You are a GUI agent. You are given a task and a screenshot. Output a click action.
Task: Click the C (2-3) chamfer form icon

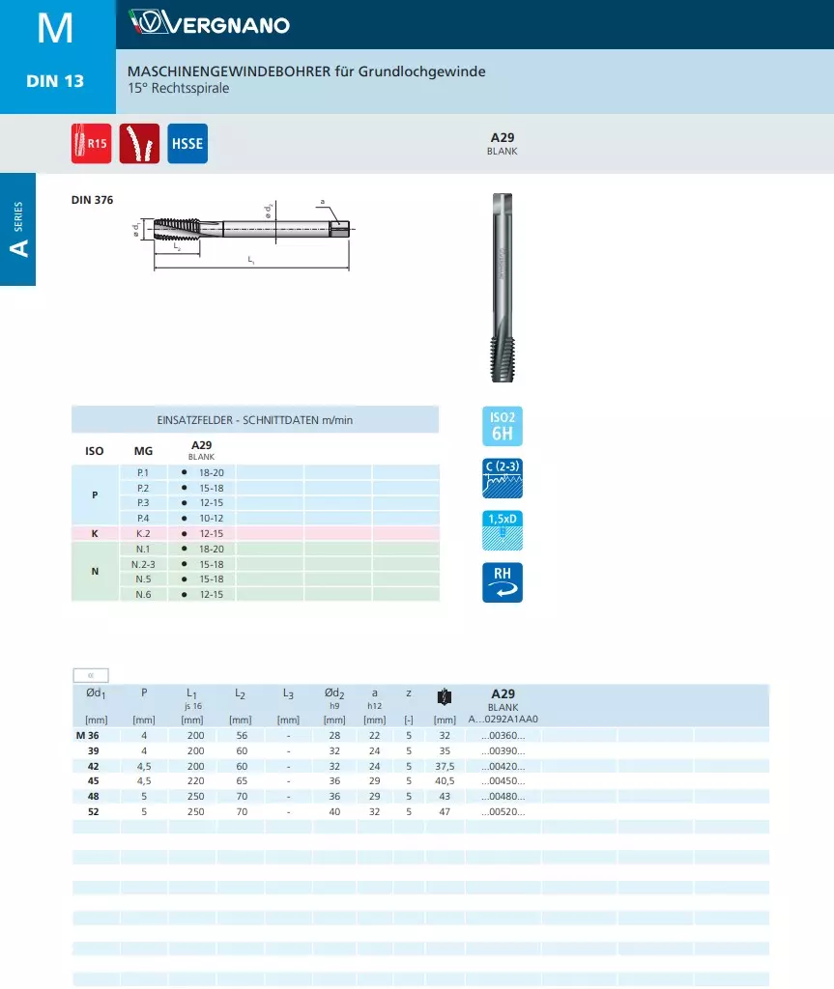pyautogui.click(x=502, y=478)
